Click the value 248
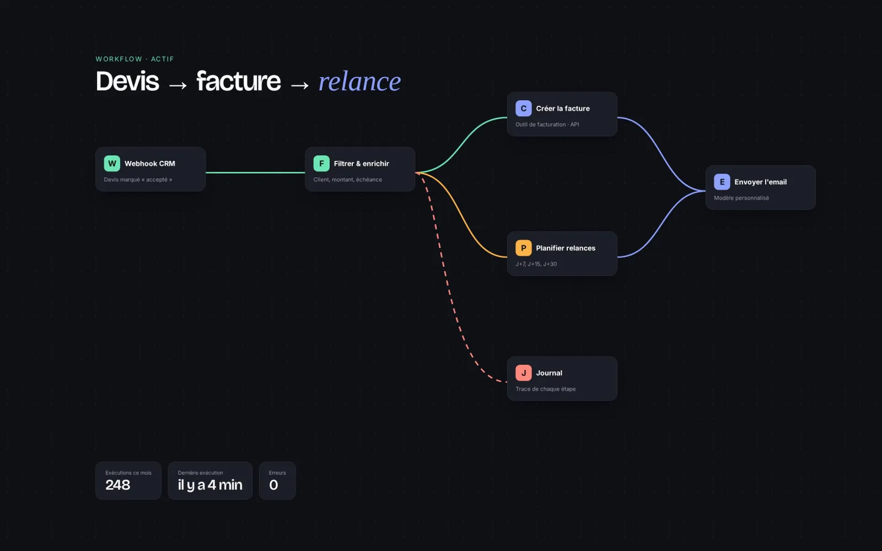 (x=118, y=485)
